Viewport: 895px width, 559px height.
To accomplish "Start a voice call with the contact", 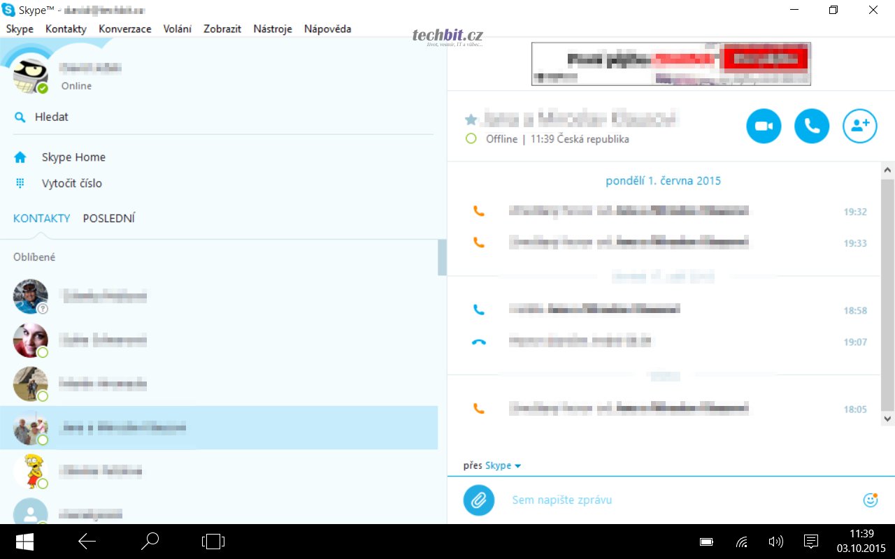I will [812, 126].
